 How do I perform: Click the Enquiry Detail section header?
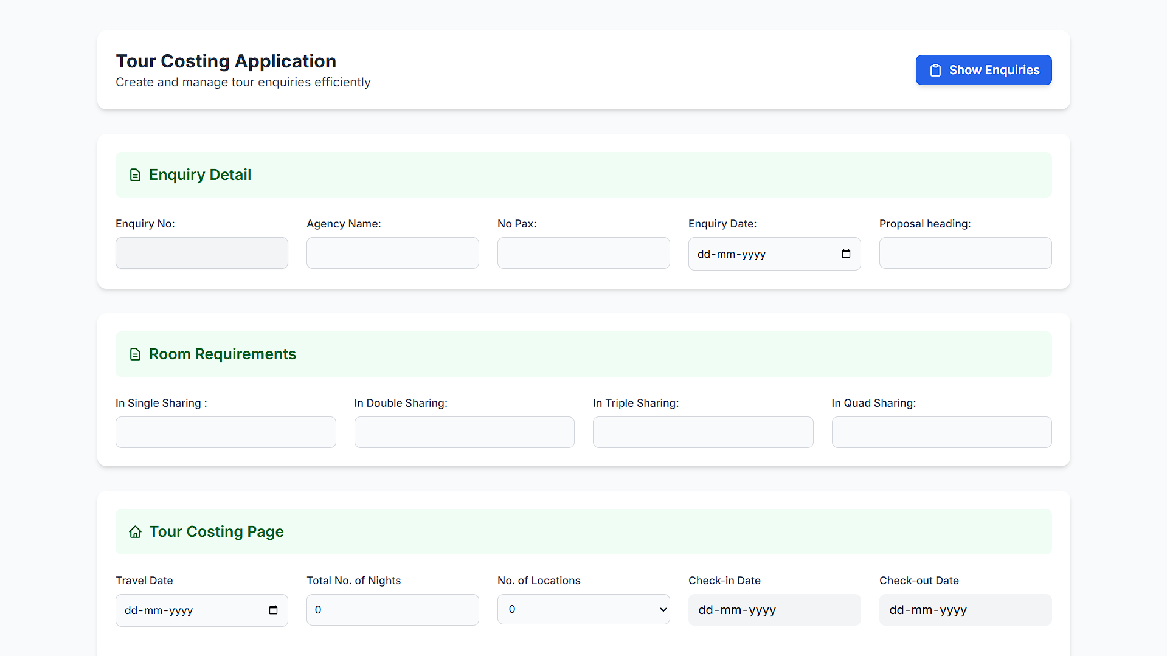[x=199, y=174]
